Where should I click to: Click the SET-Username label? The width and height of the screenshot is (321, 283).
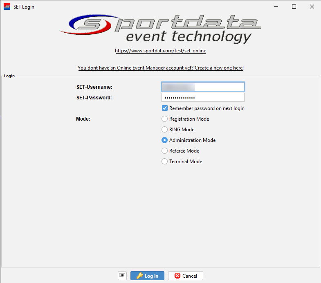94,87
